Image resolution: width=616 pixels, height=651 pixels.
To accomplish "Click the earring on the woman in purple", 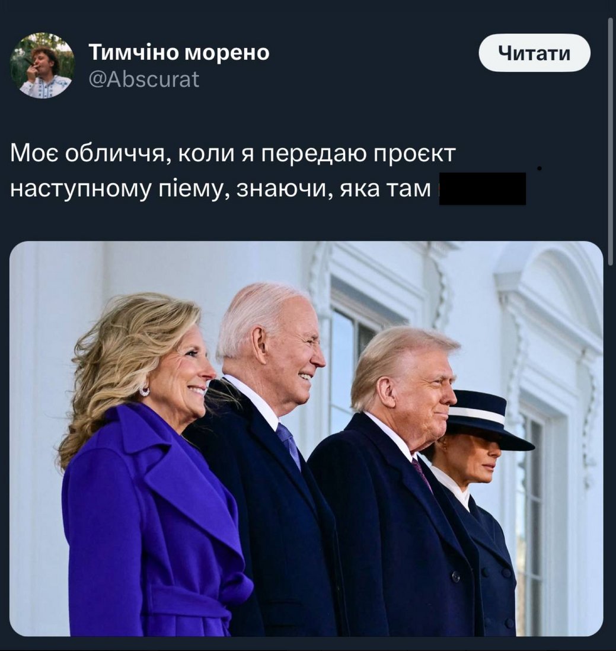I will pyautogui.click(x=144, y=391).
